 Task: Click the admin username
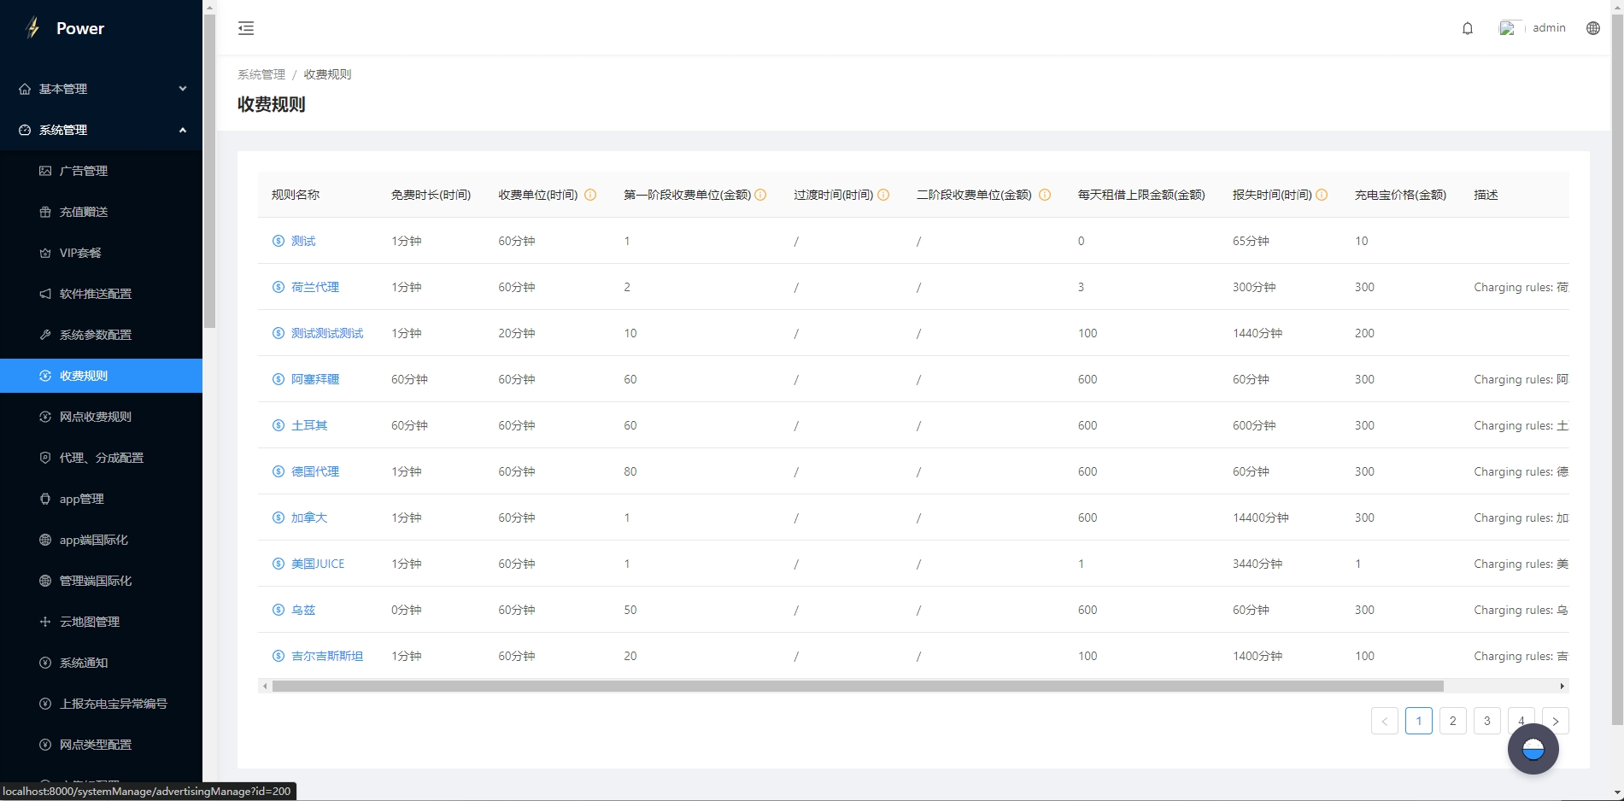coord(1549,28)
